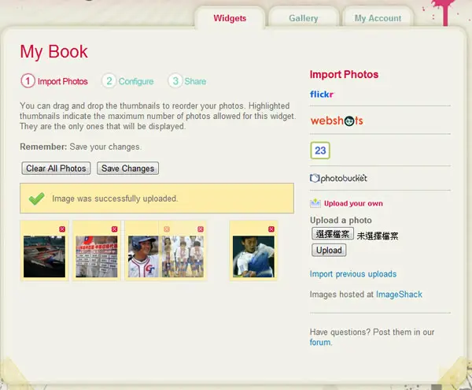Select the 23 photo service icon
Viewport: 472px width, 390px height.
[320, 150]
